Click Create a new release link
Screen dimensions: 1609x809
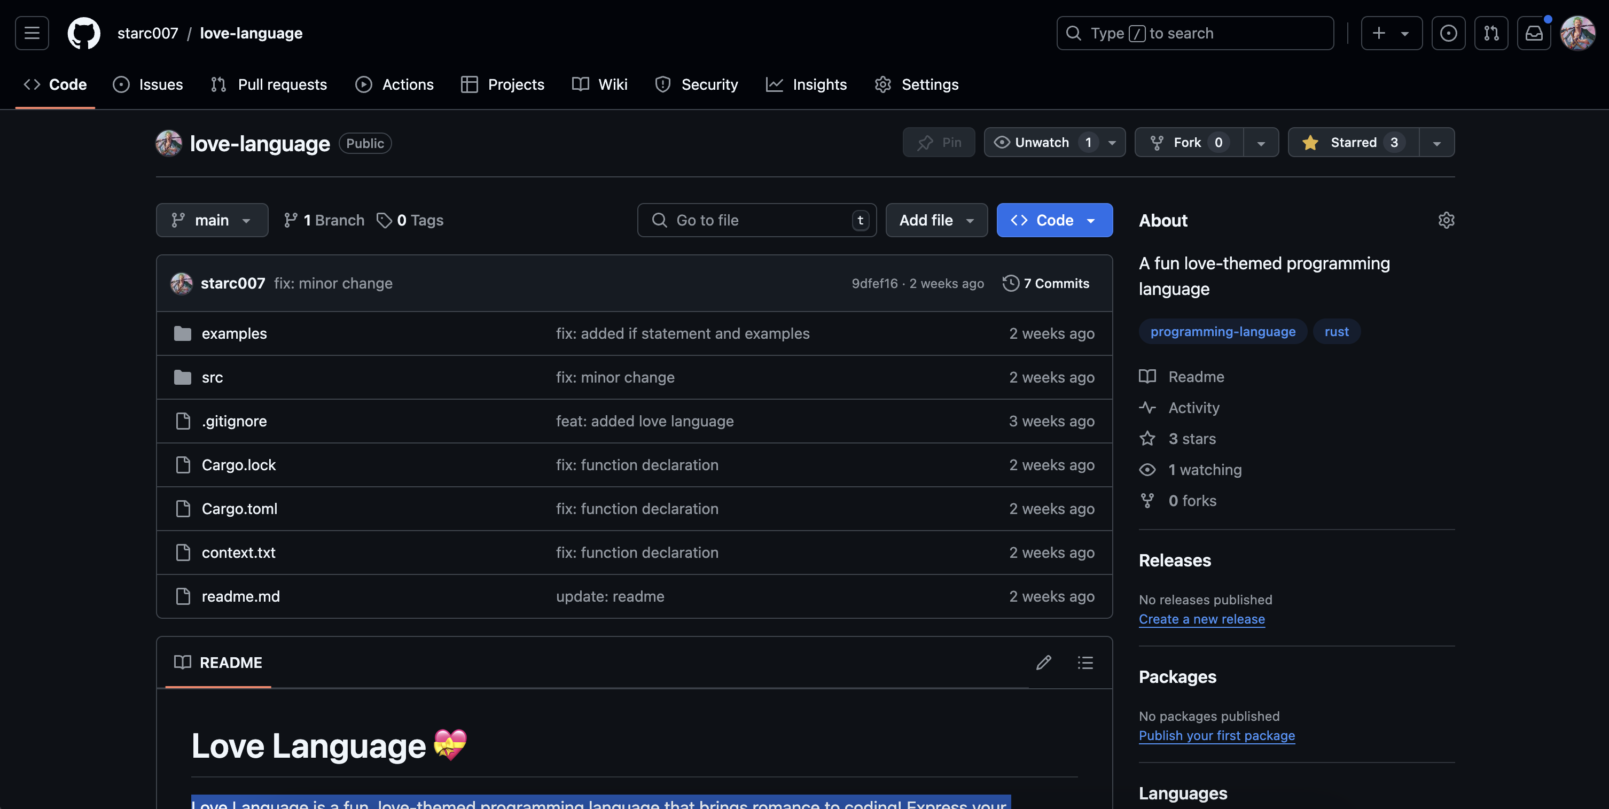1201,619
